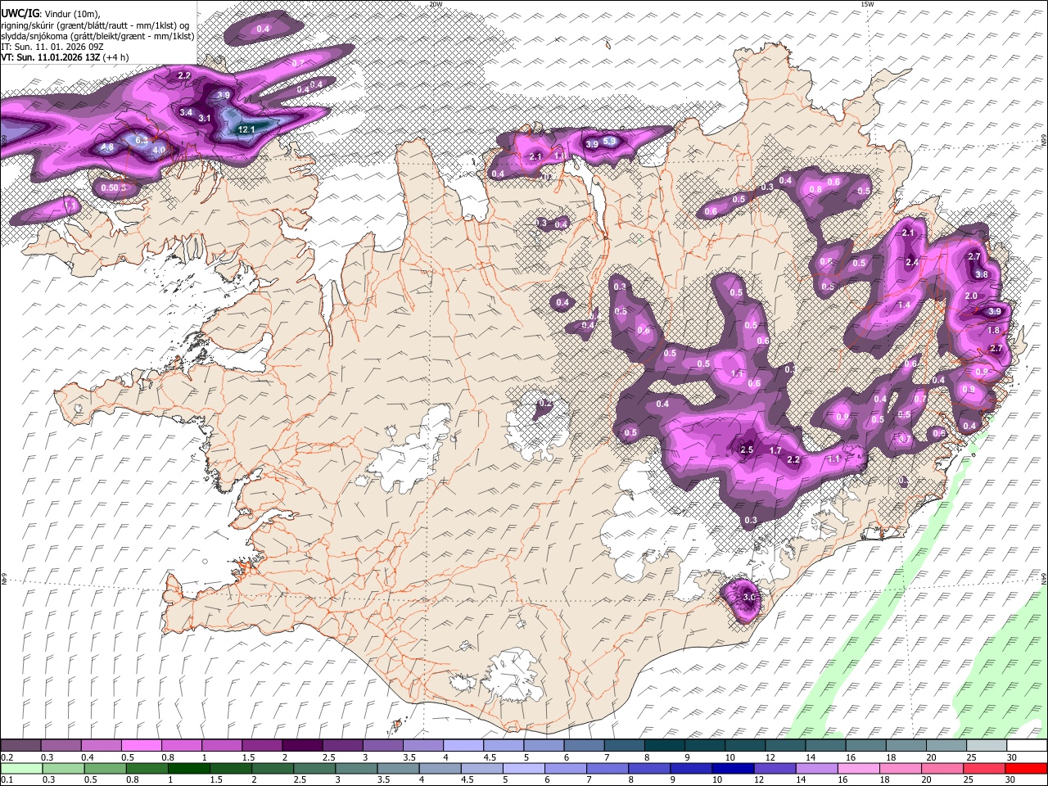The image size is (1048, 786).
Task: Click the 3.0 value on the southeast coast
Action: coord(749,598)
